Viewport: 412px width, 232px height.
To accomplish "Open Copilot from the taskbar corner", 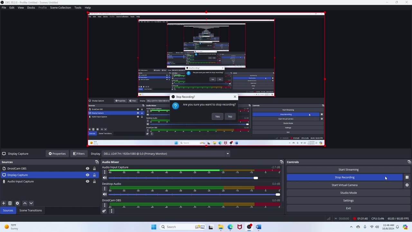I will [x=405, y=227].
